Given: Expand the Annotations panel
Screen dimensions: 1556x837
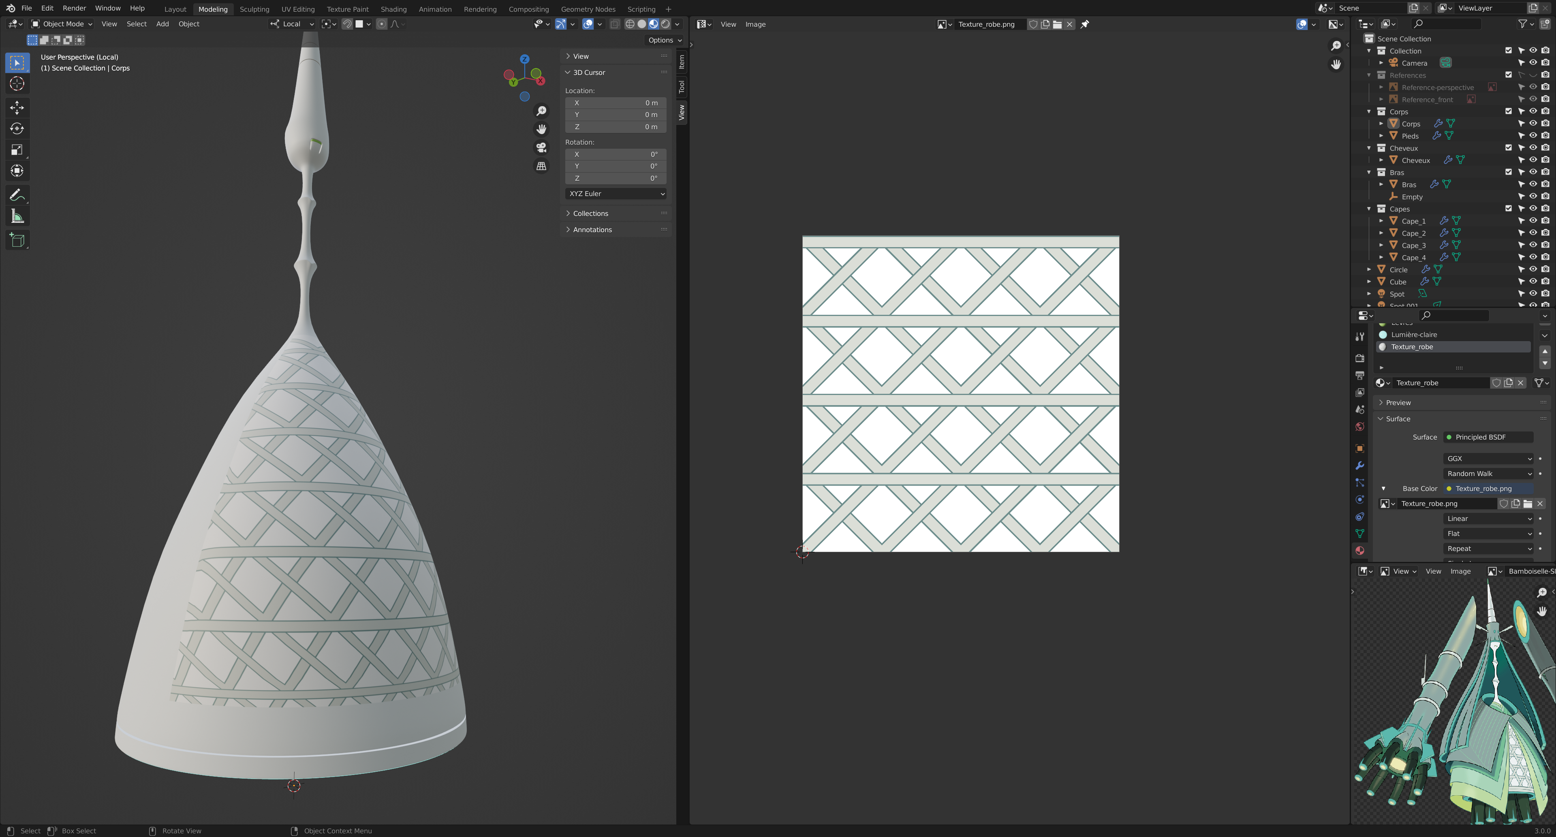Looking at the screenshot, I should coord(592,229).
